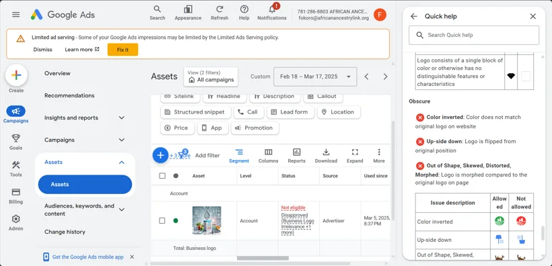Open Recommendations page
The image size is (552, 266).
tap(69, 95)
